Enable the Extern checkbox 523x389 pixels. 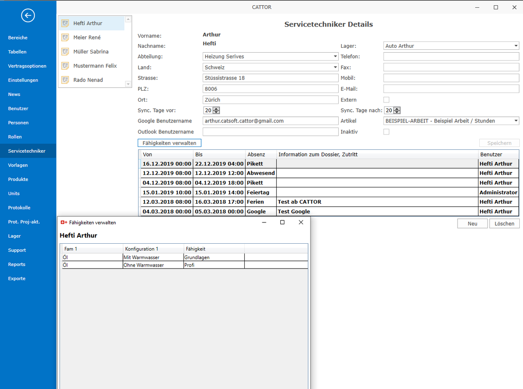click(x=386, y=100)
